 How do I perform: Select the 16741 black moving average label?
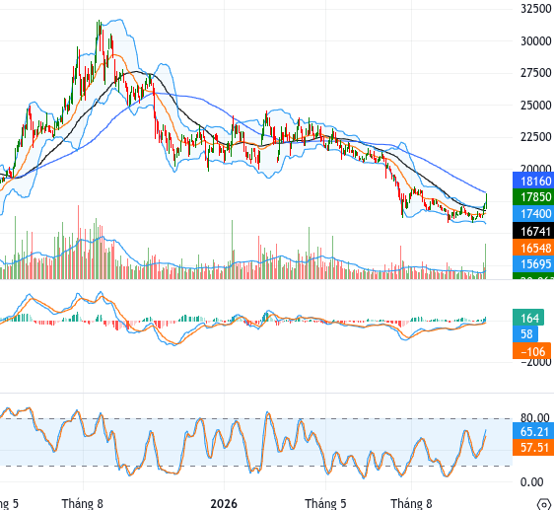533,231
